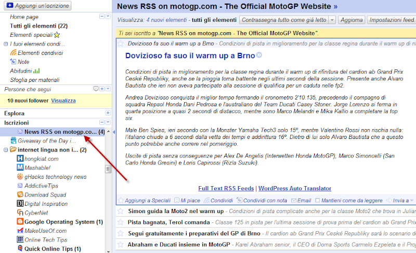Open Sfoglia per materiali
The width and height of the screenshot is (416, 253).
point(35,80)
